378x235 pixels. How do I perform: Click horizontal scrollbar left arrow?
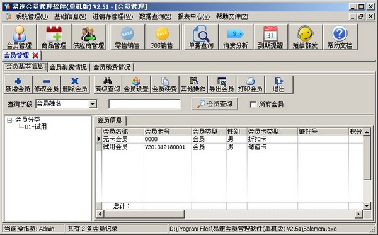coord(100,214)
